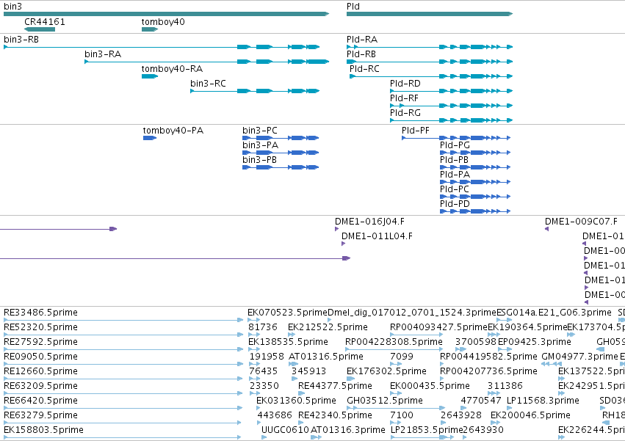Click the bin3-PC protein label
625x441 pixels.
click(260, 131)
